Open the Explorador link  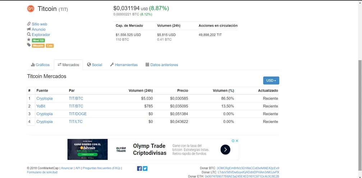tap(41, 35)
